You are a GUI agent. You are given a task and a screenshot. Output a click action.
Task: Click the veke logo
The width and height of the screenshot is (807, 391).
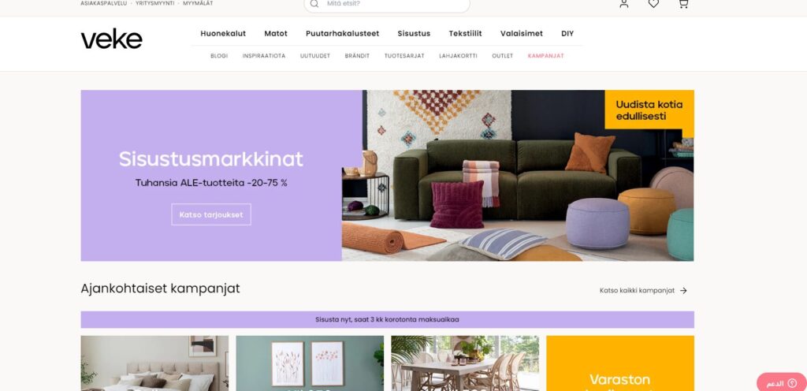[x=112, y=39]
